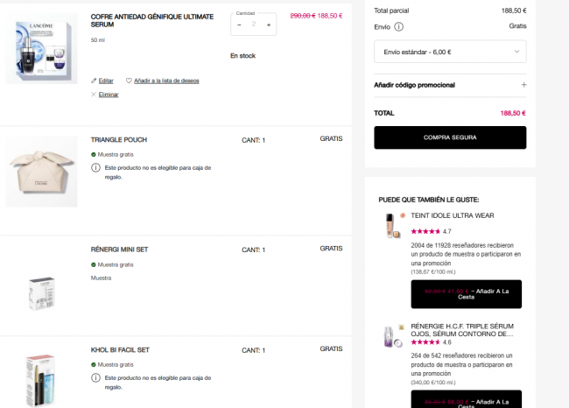The image size is (569, 408).
Task: Click the pencil icon beside Editar
Action: [x=94, y=81]
